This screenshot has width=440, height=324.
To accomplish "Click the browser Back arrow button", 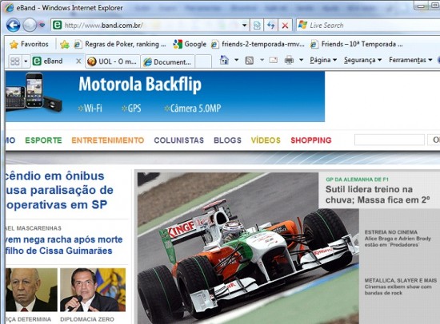I will point(13,26).
